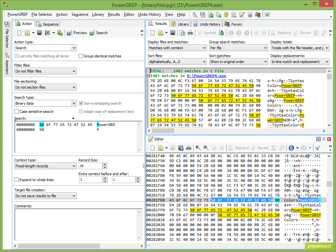
Task: Collapse the 1483 matches tree node
Action: (148, 76)
